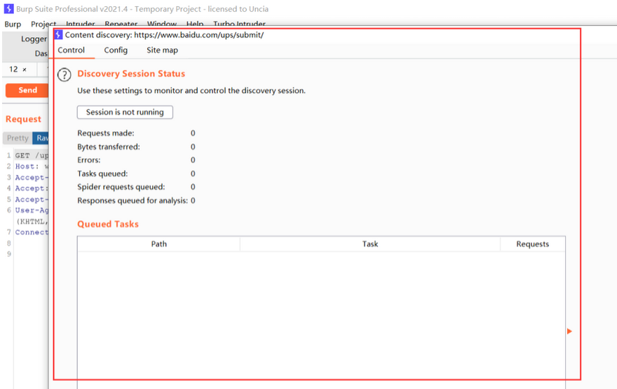Sort queued tasks by Path column
The width and height of the screenshot is (617, 389).
tap(158, 243)
